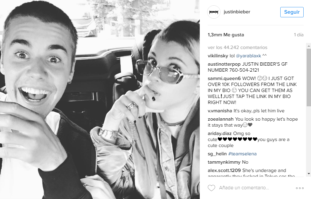Click justinbieber profile avatar picture
311x199 pixels.
coord(214,12)
